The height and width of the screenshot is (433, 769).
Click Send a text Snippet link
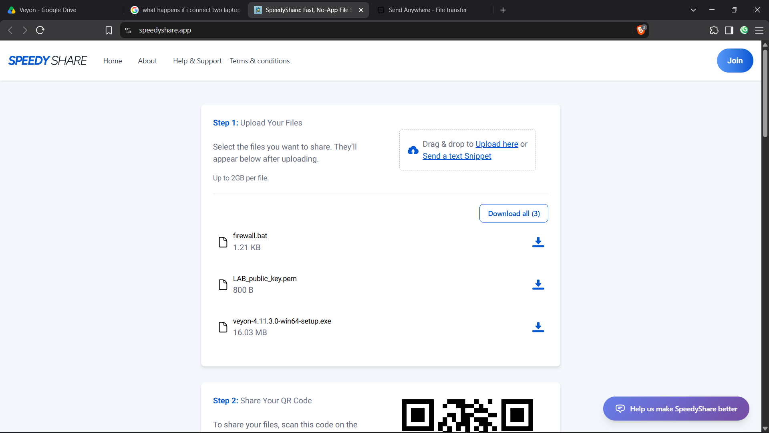[457, 156]
